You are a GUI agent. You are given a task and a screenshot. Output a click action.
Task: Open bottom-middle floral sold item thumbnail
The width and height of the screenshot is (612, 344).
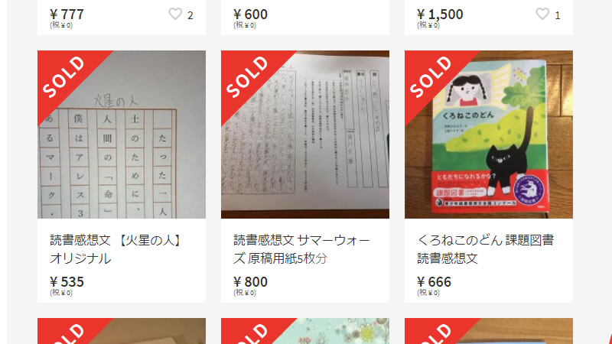tap(305, 331)
